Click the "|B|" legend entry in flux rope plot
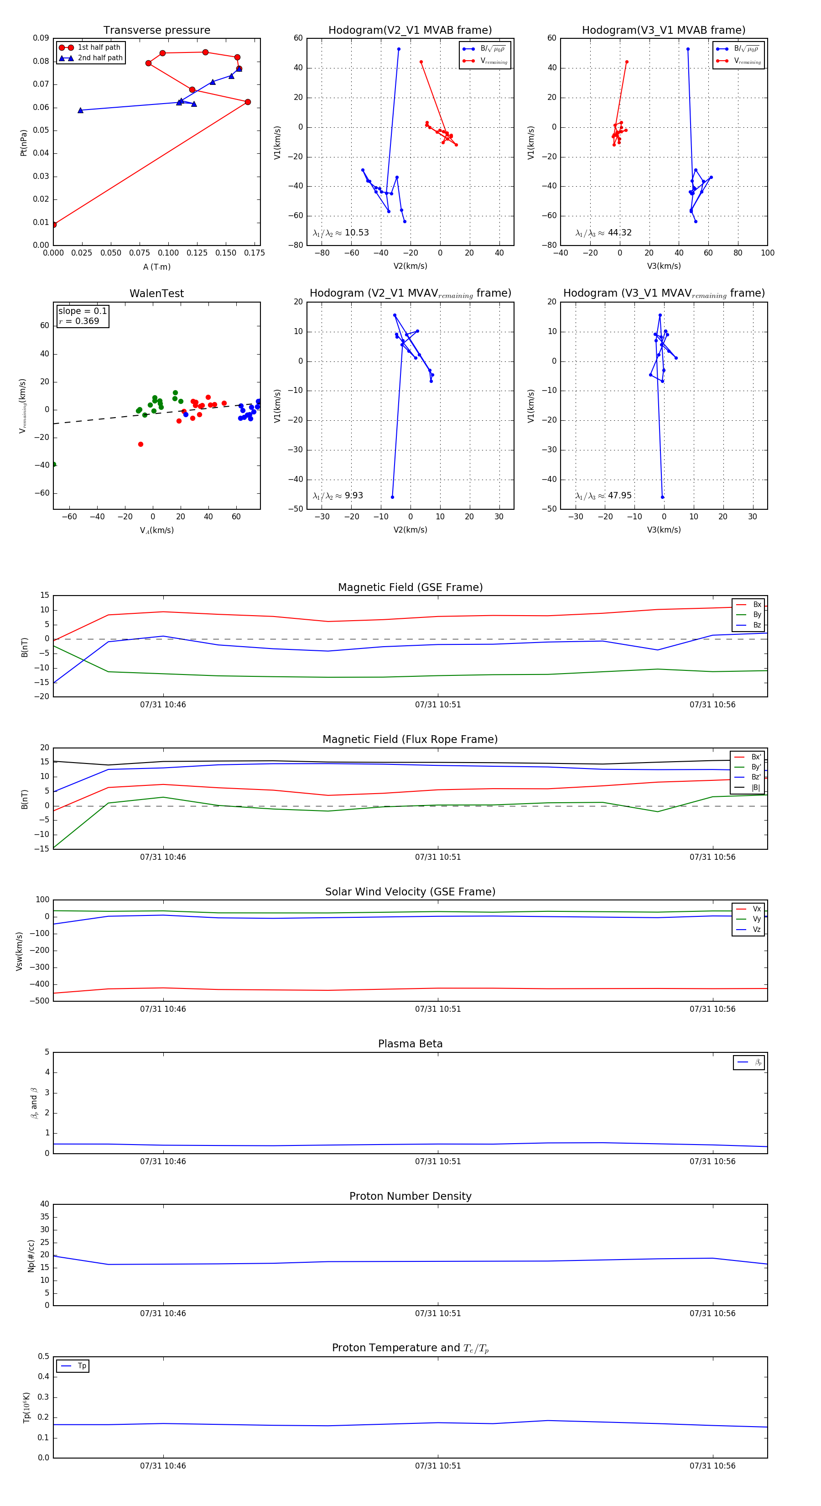 748,788
